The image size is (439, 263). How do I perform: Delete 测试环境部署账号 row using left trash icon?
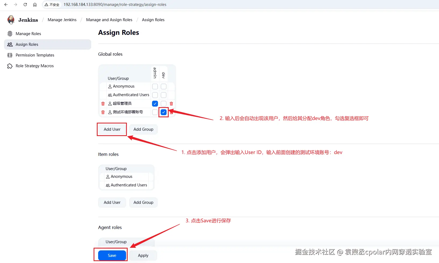pos(103,112)
